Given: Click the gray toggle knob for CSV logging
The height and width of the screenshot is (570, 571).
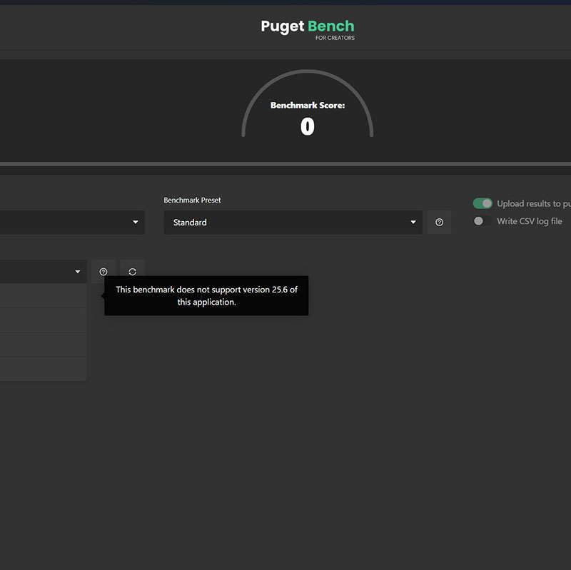Looking at the screenshot, I should 478,220.
